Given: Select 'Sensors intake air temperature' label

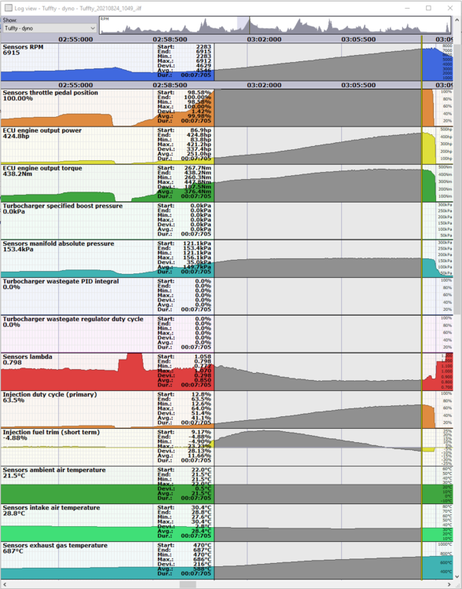Looking at the screenshot, I should pyautogui.click(x=52, y=507).
